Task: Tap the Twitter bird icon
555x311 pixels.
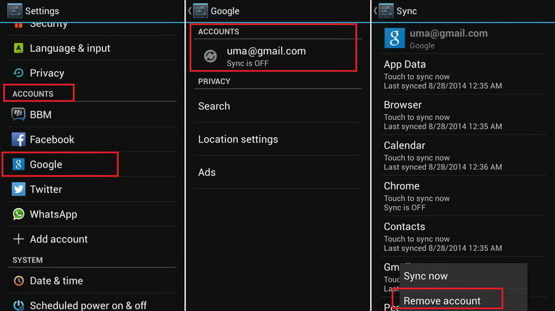Action: 18,189
